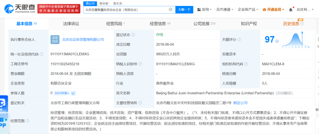Switch to the 查关系 search tab
319x134 pixels.
point(118,3)
